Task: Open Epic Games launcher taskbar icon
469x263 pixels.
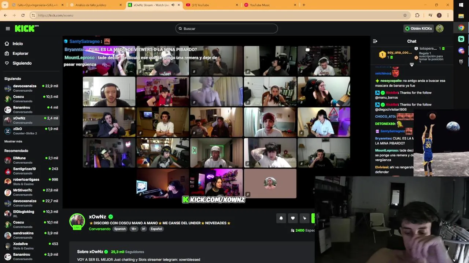Action: coord(461,62)
